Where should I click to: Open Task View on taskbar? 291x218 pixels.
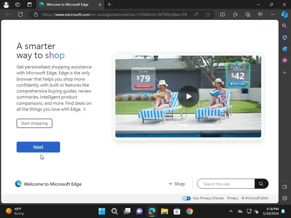click(x=127, y=211)
